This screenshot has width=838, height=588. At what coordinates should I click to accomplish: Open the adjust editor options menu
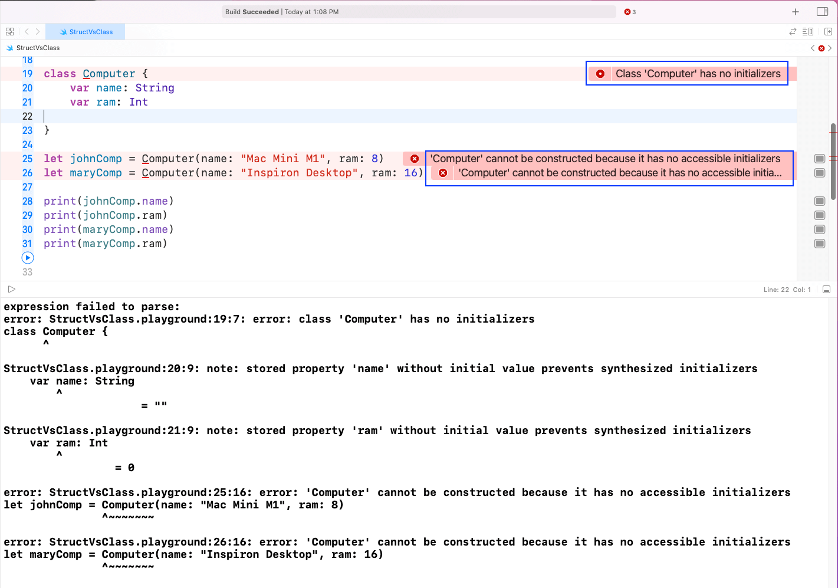coord(808,32)
